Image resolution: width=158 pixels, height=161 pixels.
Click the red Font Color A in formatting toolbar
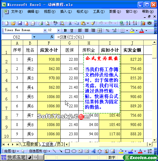142,31
